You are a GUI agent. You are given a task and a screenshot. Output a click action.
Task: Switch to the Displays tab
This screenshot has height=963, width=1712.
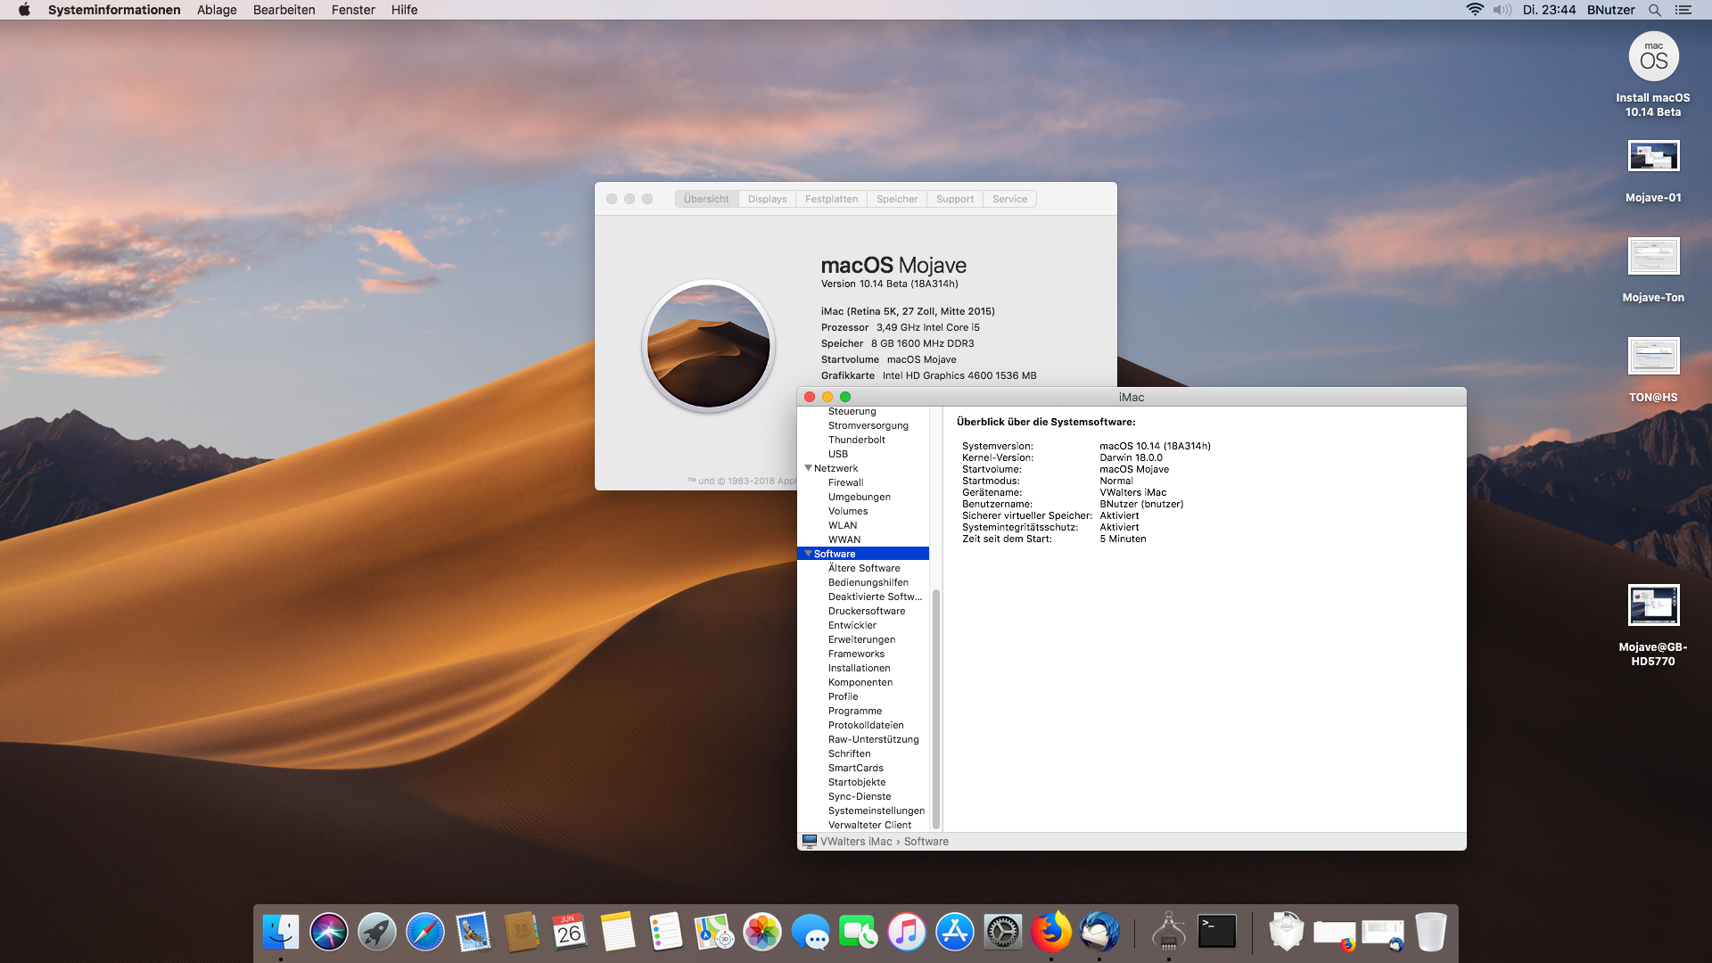(767, 199)
